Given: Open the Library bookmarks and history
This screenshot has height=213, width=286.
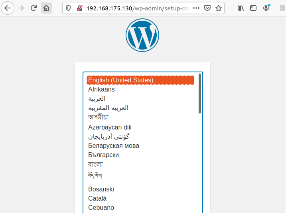Looking at the screenshot, I should click(241, 8).
